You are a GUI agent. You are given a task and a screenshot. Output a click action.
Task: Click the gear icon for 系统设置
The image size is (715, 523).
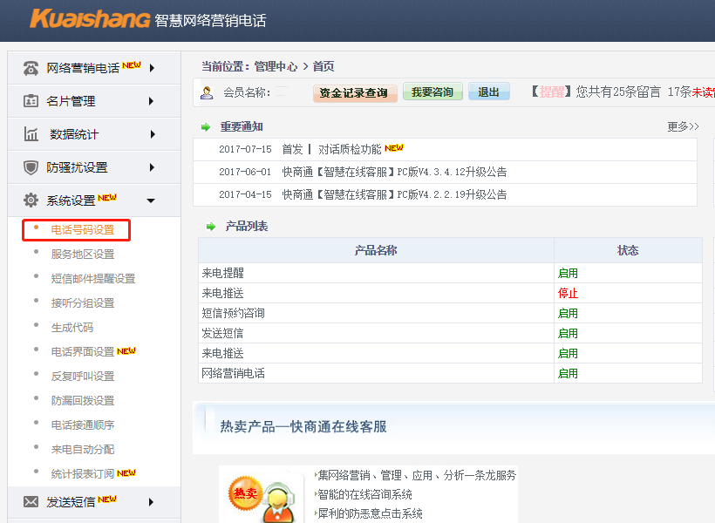coord(31,200)
